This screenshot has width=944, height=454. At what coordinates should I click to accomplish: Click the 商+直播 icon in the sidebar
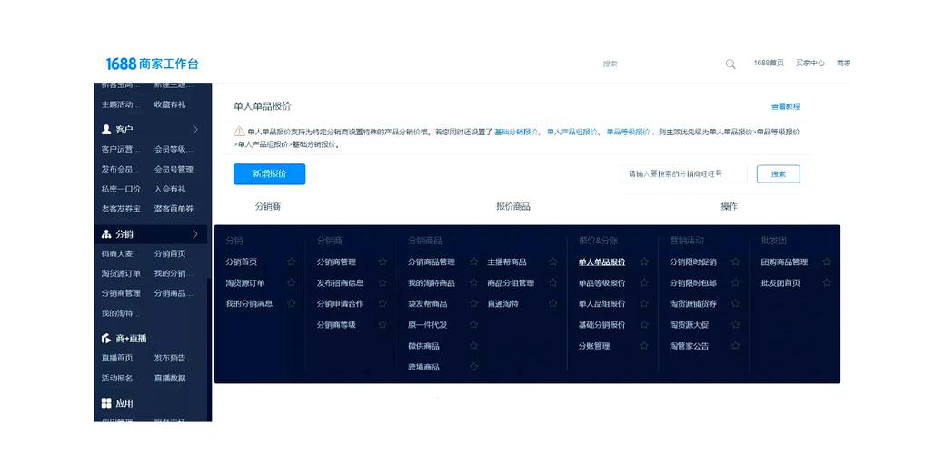106,339
